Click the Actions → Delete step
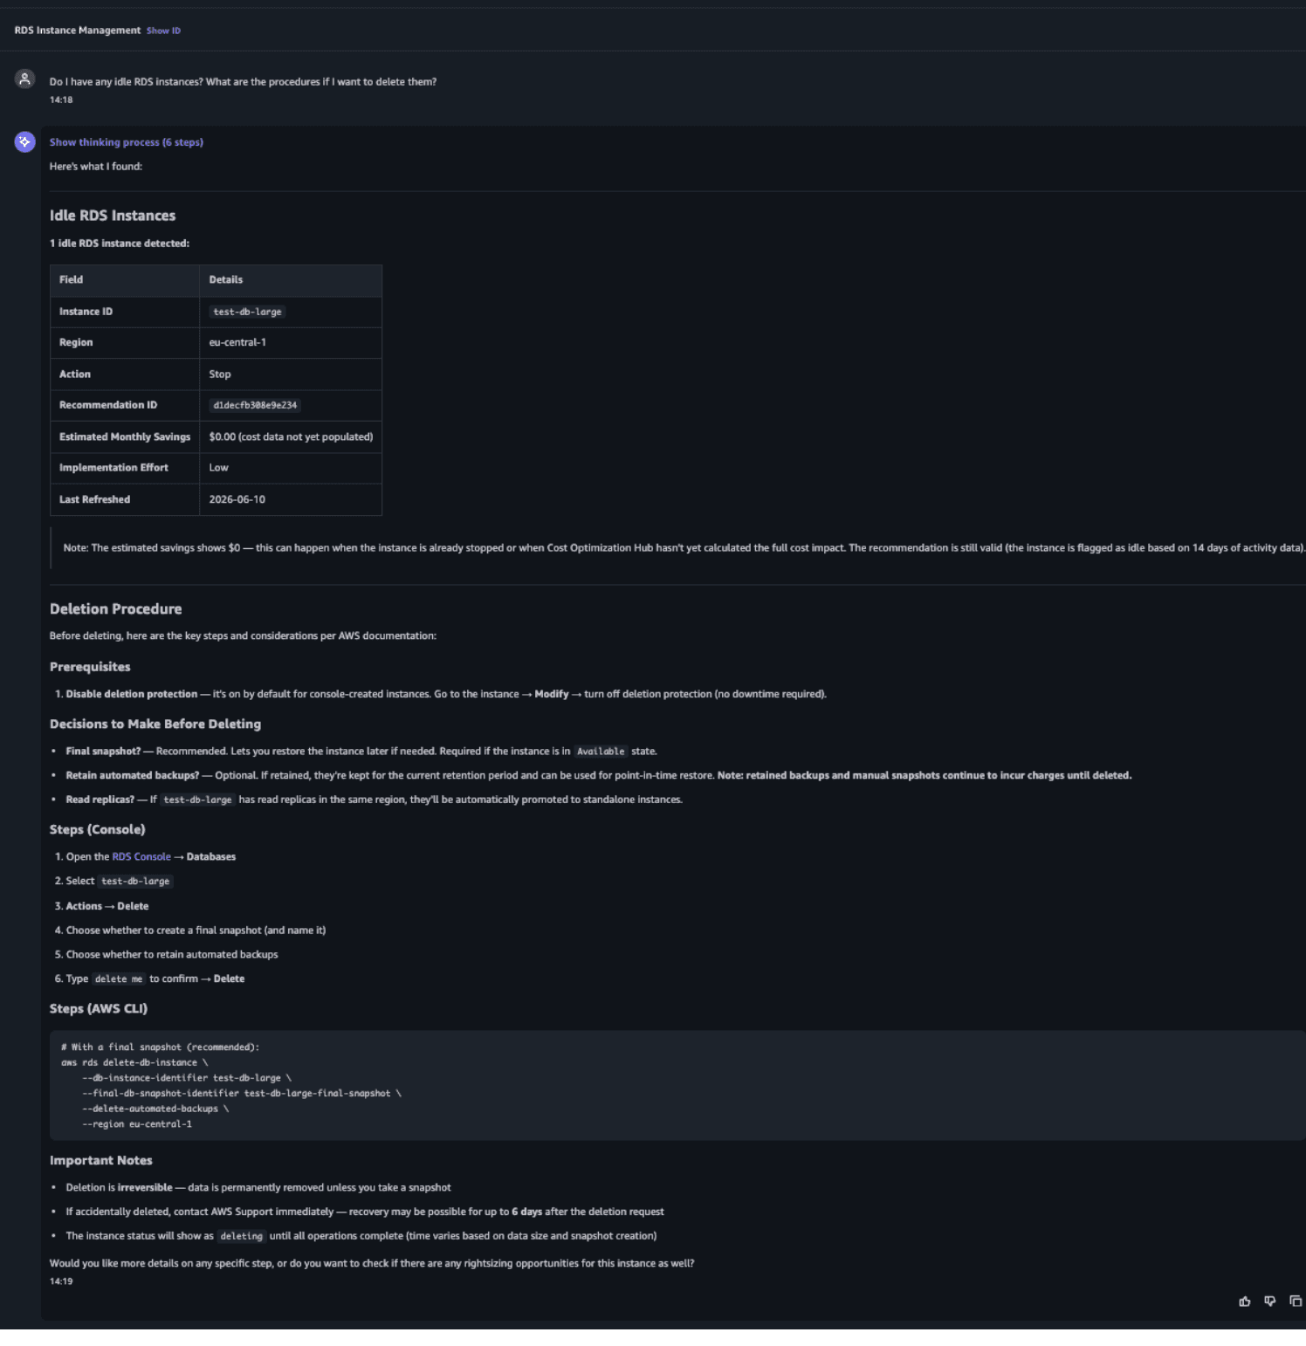1306x1346 pixels. pos(107,906)
